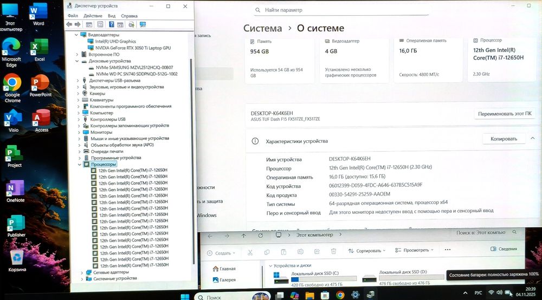The image size is (542, 300).
Task: Click the Refresh icon in File Explorer
Action: (x=261, y=235)
